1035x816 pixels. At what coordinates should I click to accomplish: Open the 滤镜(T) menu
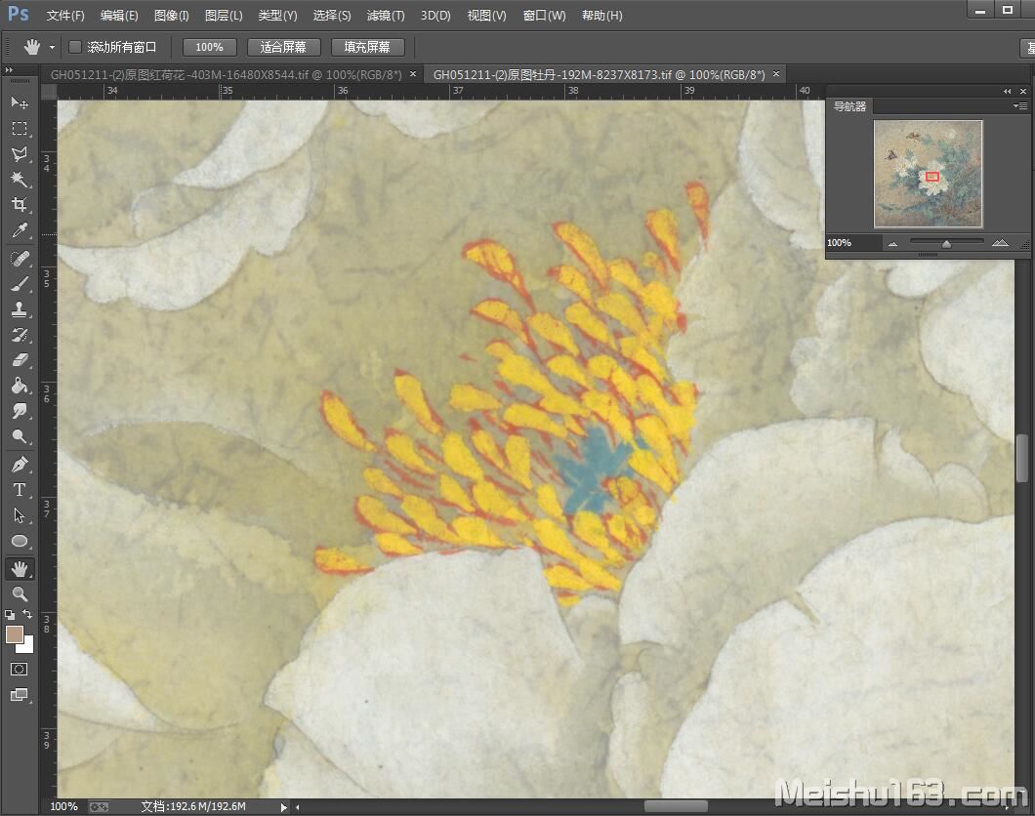point(386,16)
